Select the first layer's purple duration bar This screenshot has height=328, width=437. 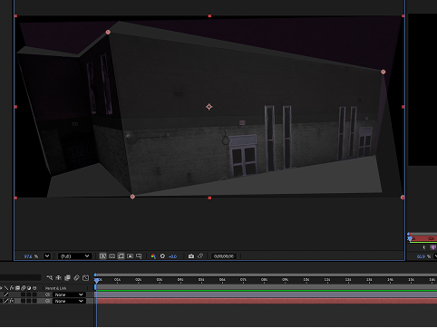coord(267,294)
